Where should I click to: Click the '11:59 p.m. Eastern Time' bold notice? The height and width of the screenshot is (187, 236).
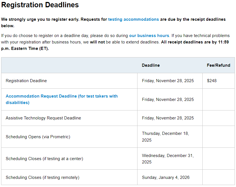click(25, 49)
